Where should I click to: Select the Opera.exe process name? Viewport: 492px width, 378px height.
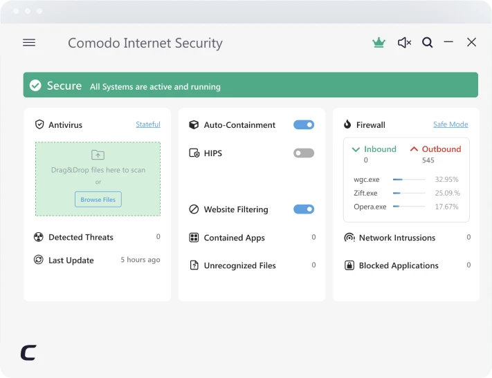[x=370, y=207]
